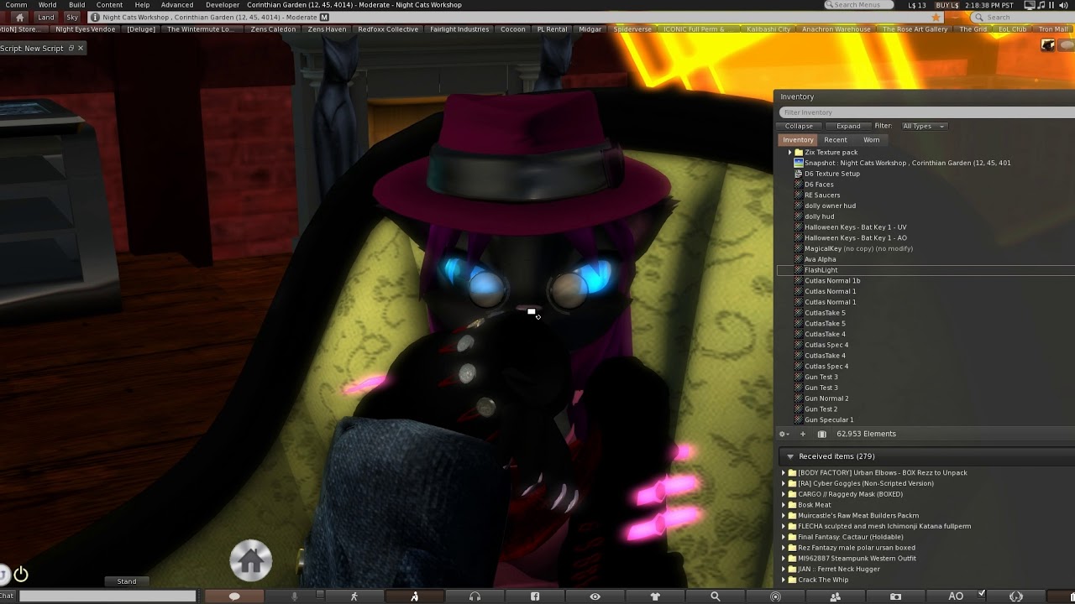
Task: Click the circular arrows icon after AO
Action: click(x=1016, y=596)
